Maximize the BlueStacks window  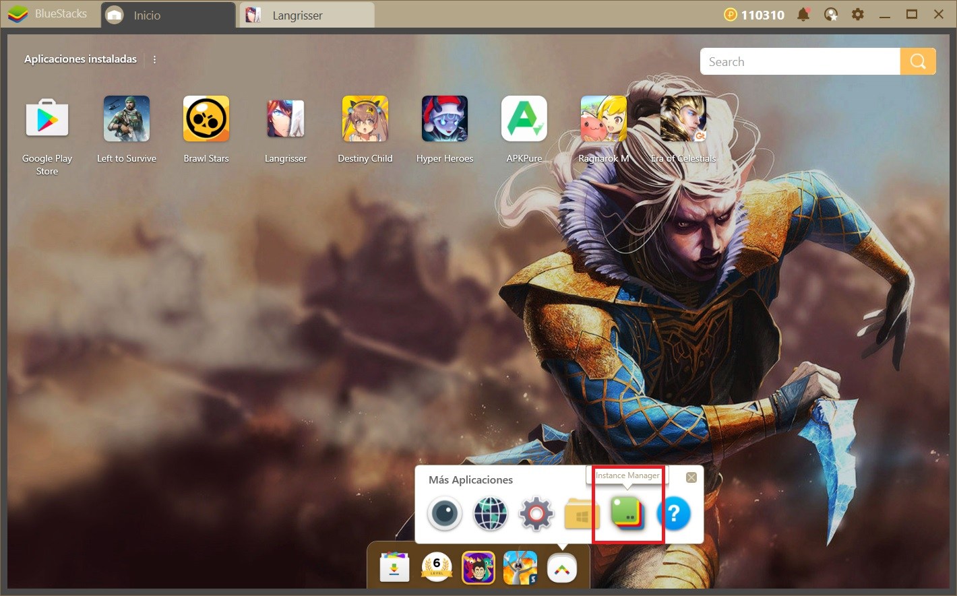912,14
